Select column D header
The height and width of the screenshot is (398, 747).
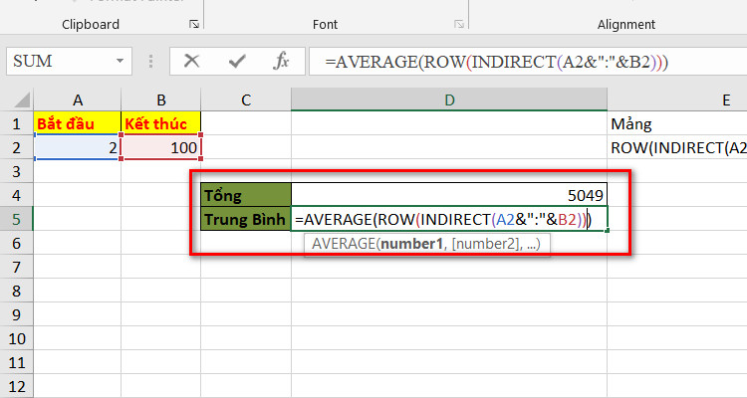449,99
